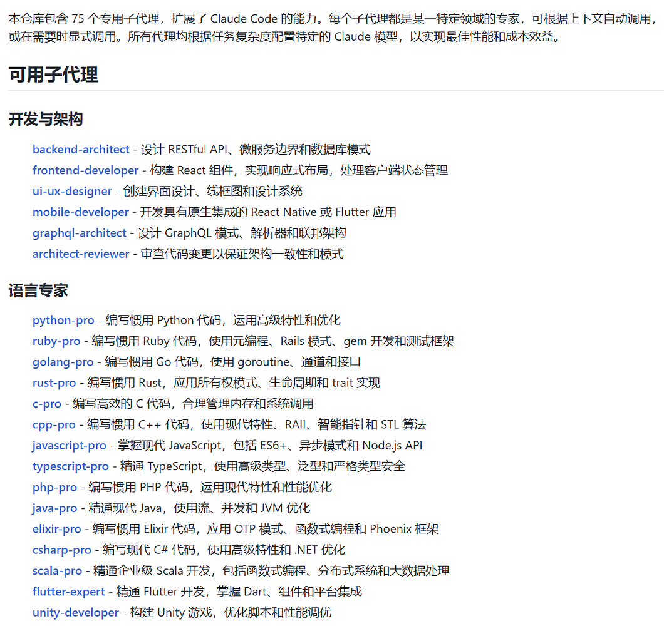
Task: Click the cpp-pro link
Action: (54, 424)
